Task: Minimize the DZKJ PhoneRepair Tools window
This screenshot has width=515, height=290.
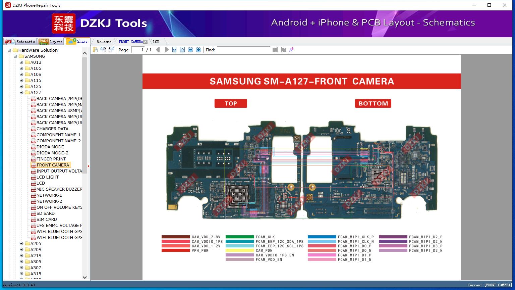Action: [474, 5]
